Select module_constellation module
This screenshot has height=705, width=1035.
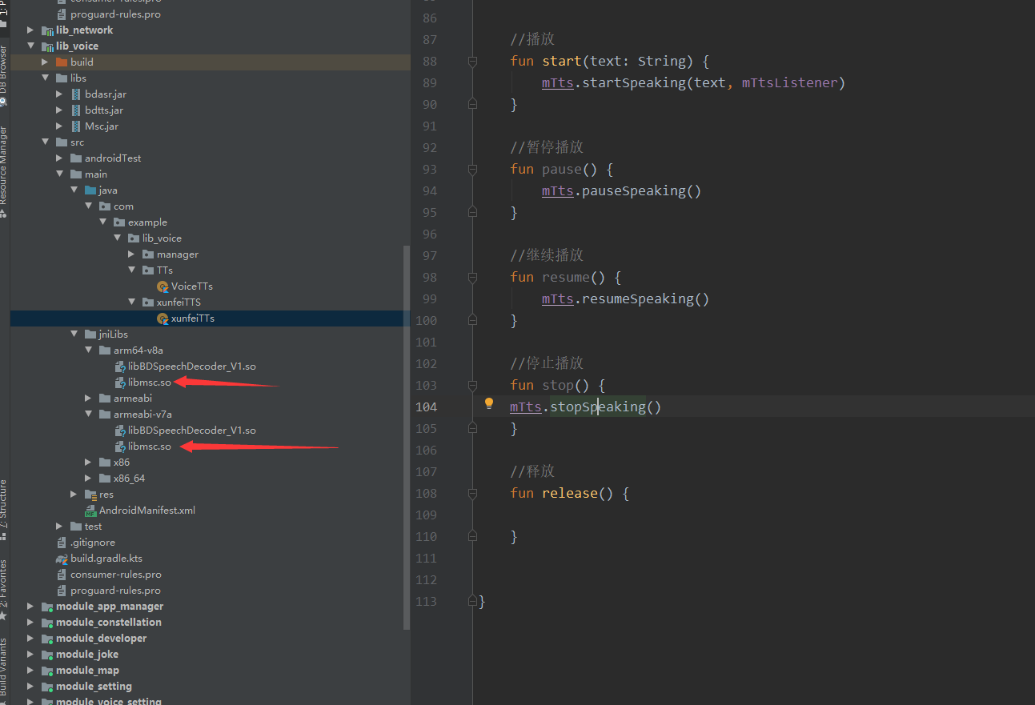point(108,622)
